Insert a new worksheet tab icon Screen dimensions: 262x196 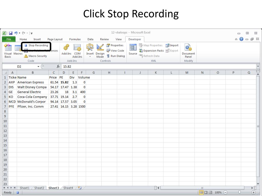pyautogui.click(x=80, y=188)
